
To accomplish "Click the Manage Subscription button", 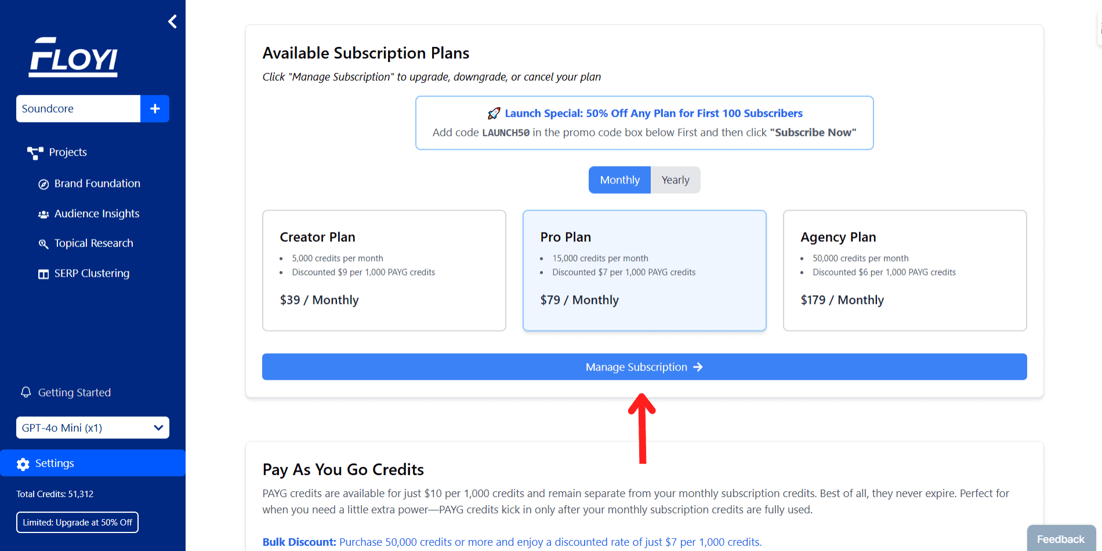I will (x=644, y=367).
